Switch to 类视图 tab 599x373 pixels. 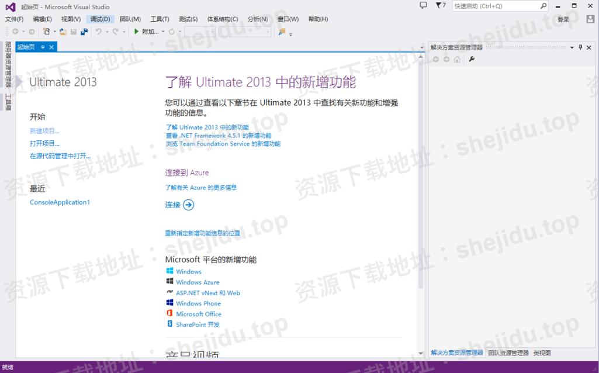542,353
